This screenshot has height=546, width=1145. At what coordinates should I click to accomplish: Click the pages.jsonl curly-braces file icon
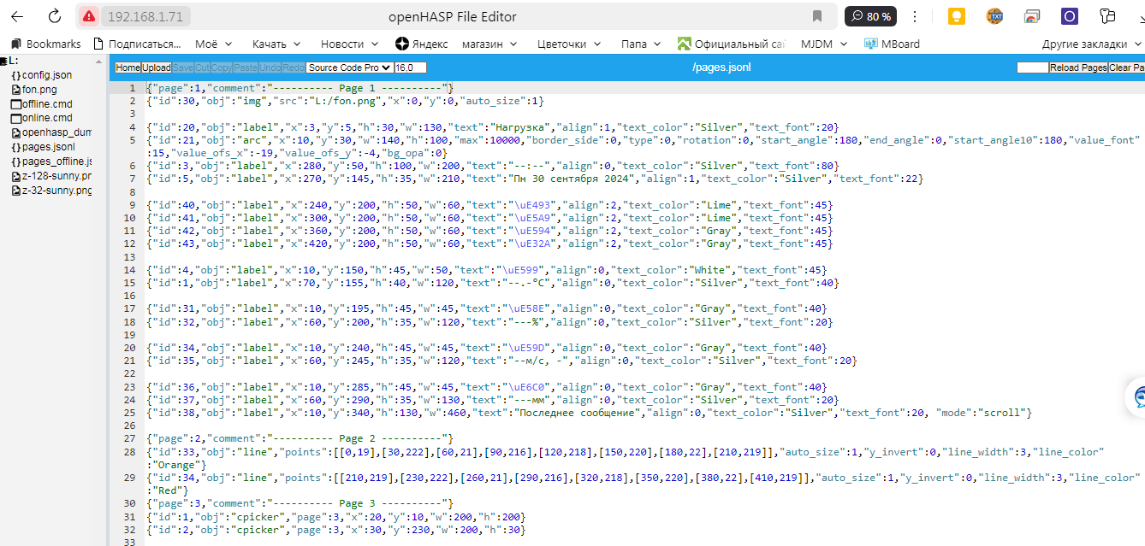click(x=15, y=147)
